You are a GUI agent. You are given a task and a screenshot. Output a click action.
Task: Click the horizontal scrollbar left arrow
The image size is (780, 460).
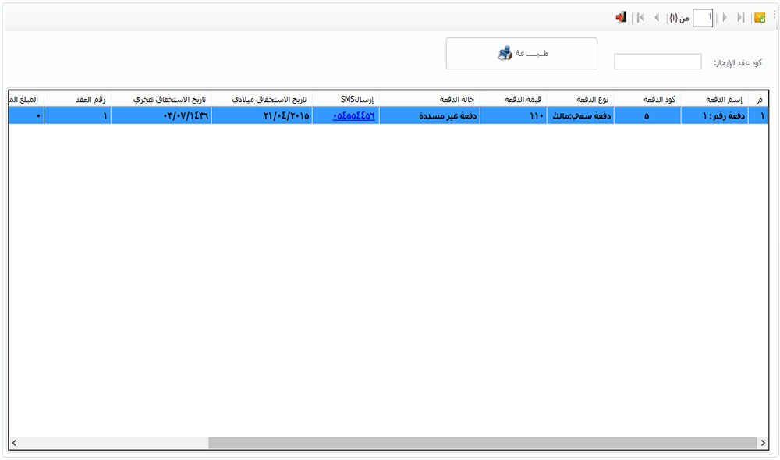click(14, 443)
